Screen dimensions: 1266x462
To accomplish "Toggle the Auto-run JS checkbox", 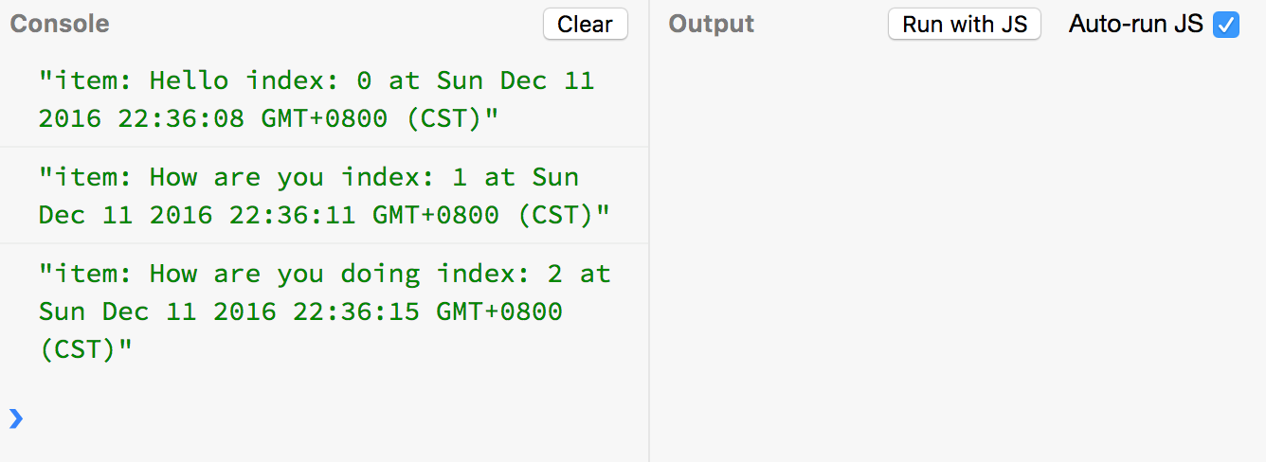I will coord(1226,25).
